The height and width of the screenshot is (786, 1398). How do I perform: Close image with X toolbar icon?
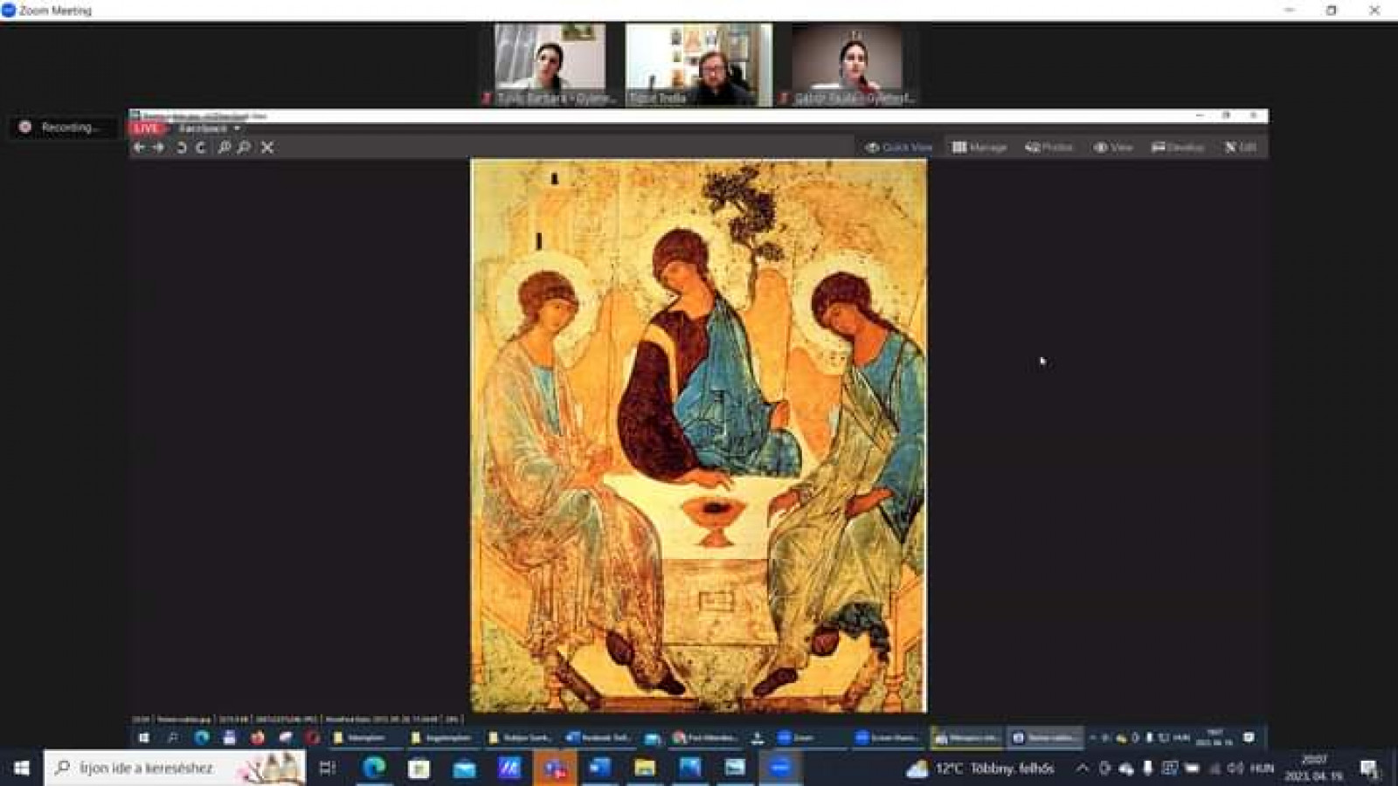[267, 148]
